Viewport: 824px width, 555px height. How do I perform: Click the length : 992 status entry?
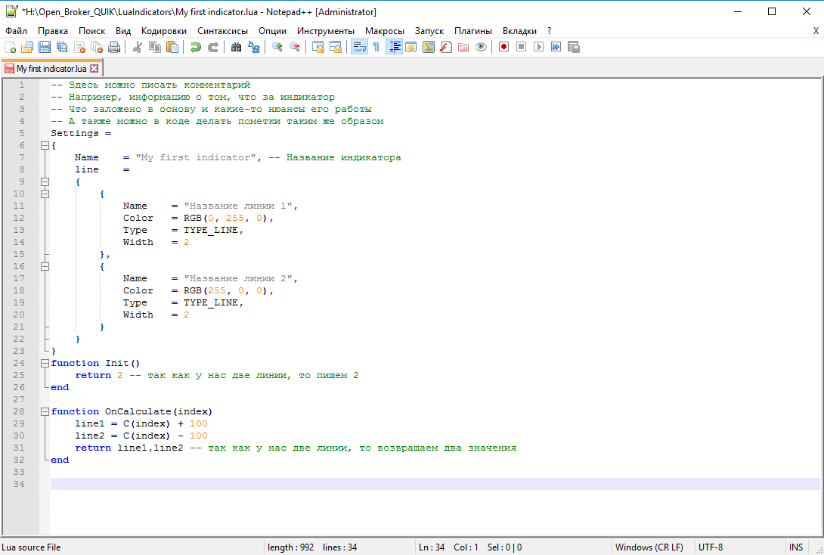290,547
